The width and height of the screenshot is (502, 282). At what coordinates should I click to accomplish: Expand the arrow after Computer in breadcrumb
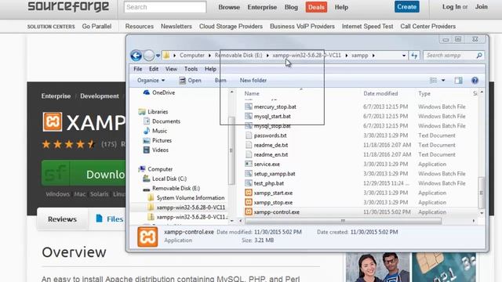209,56
